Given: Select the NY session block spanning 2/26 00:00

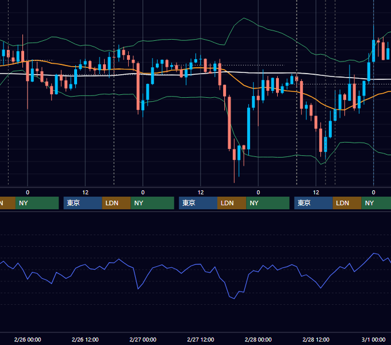Looking at the screenshot, I should (x=37, y=203).
